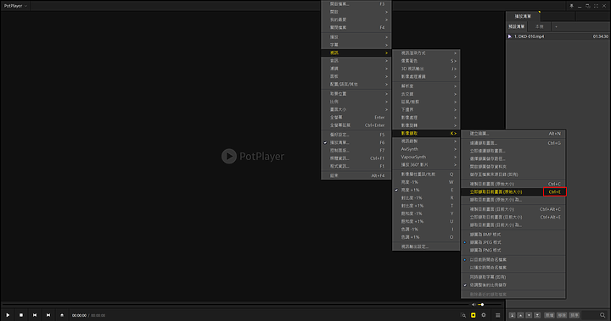611x321 pixels.
Task: Click the fullscreen icon in title bar
Action: (x=596, y=6)
